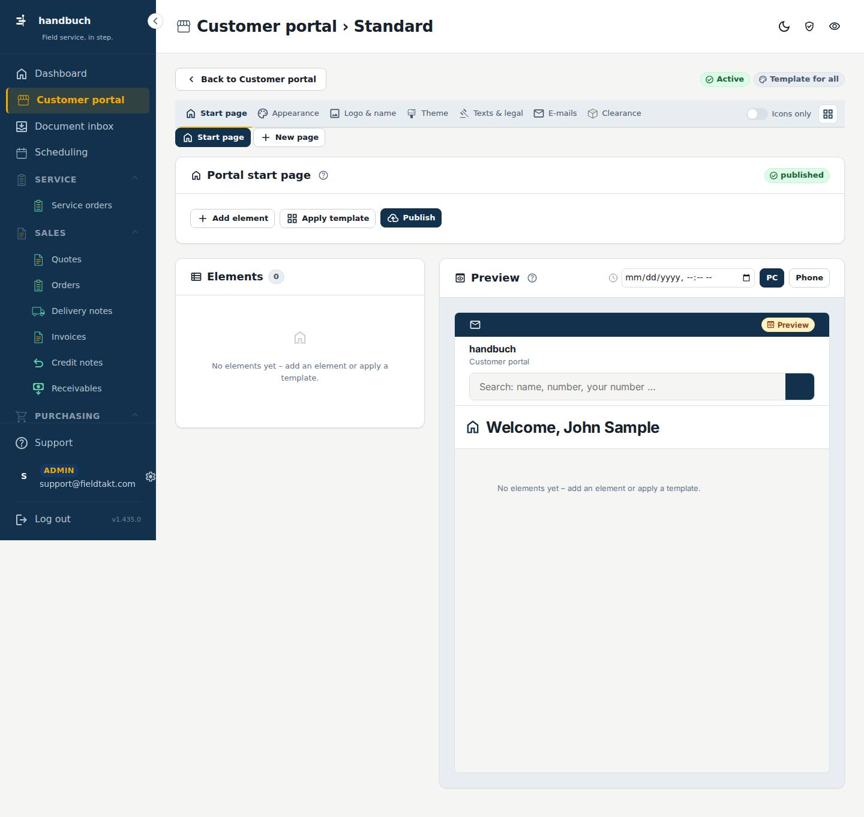Switch to the Theme tab
This screenshot has width=864, height=817.
click(428, 113)
